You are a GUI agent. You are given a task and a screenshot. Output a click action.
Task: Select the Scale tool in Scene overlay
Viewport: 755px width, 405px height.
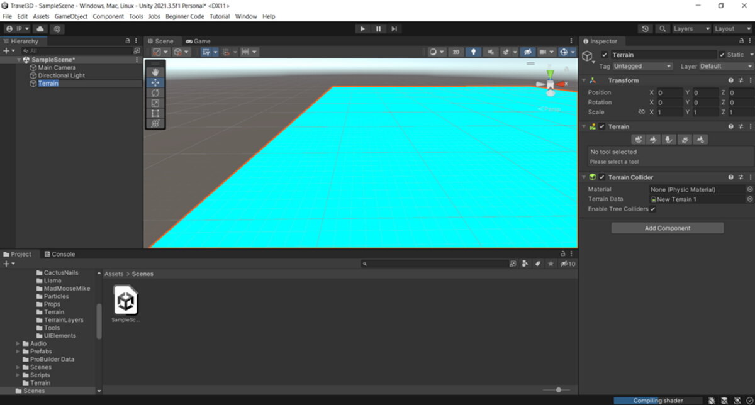click(155, 103)
